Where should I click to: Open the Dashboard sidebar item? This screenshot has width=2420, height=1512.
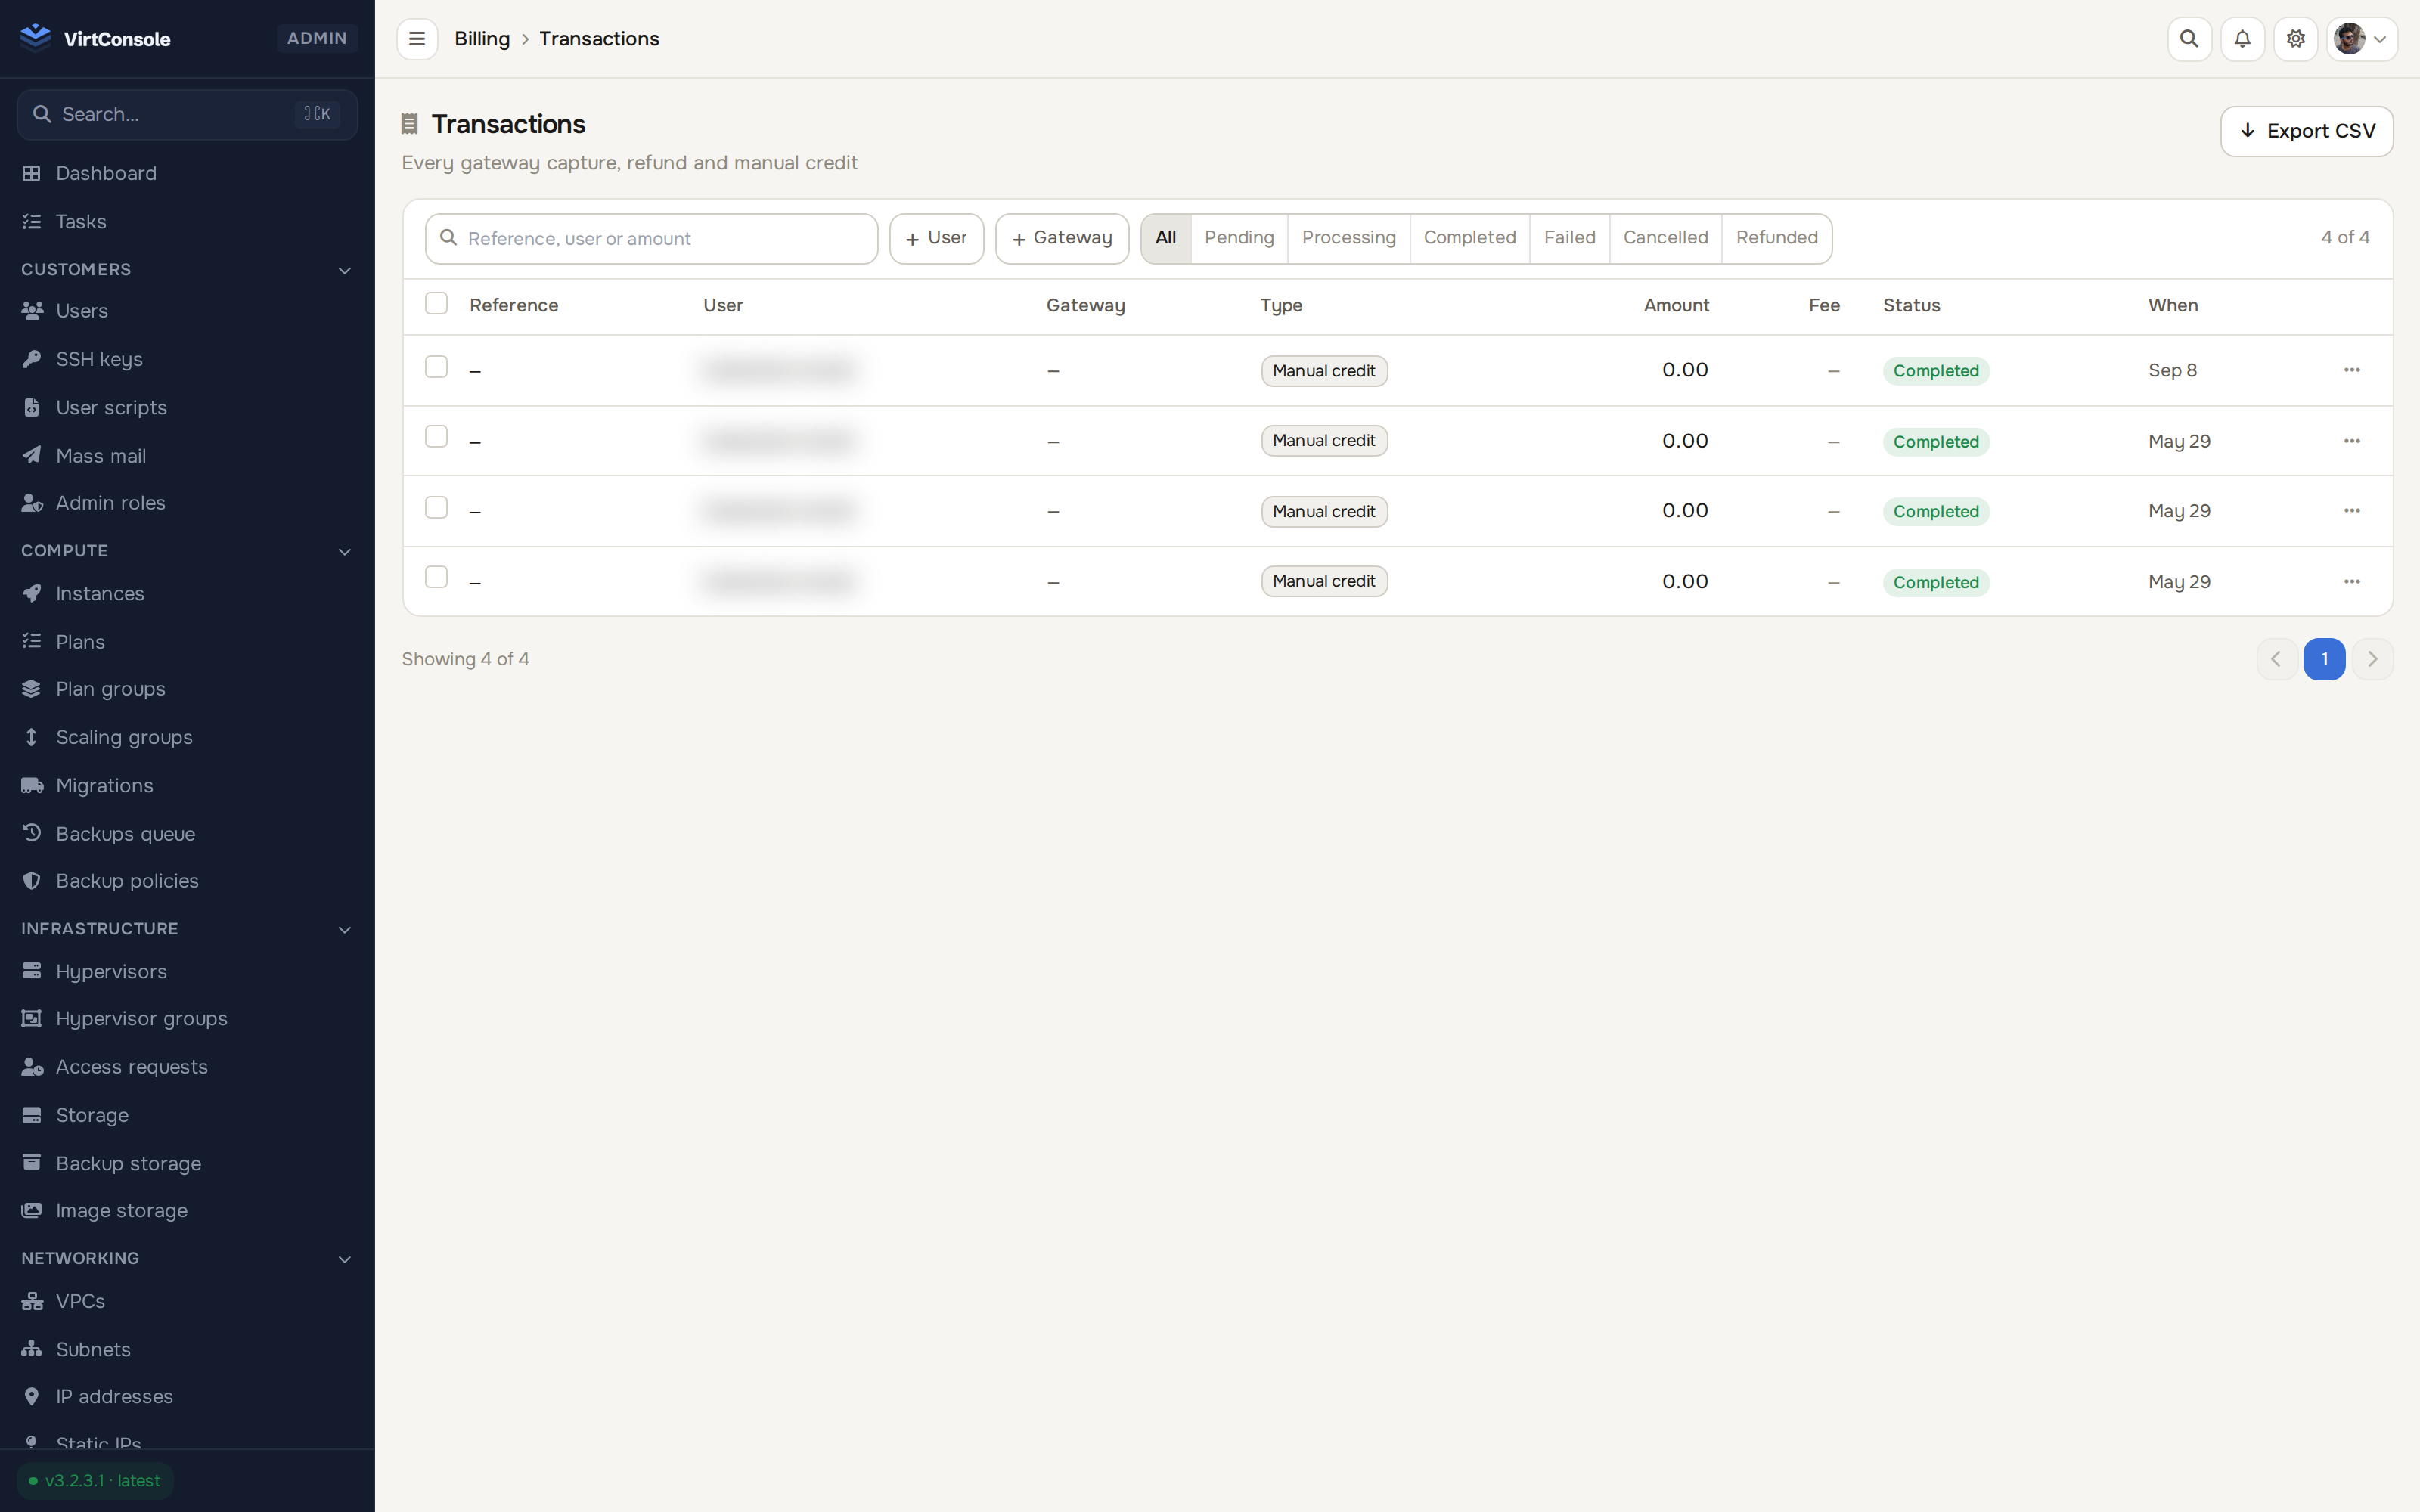(x=187, y=173)
